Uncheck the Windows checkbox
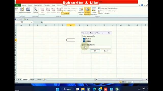The height and width of the screenshot is (91, 163). coord(84,41)
